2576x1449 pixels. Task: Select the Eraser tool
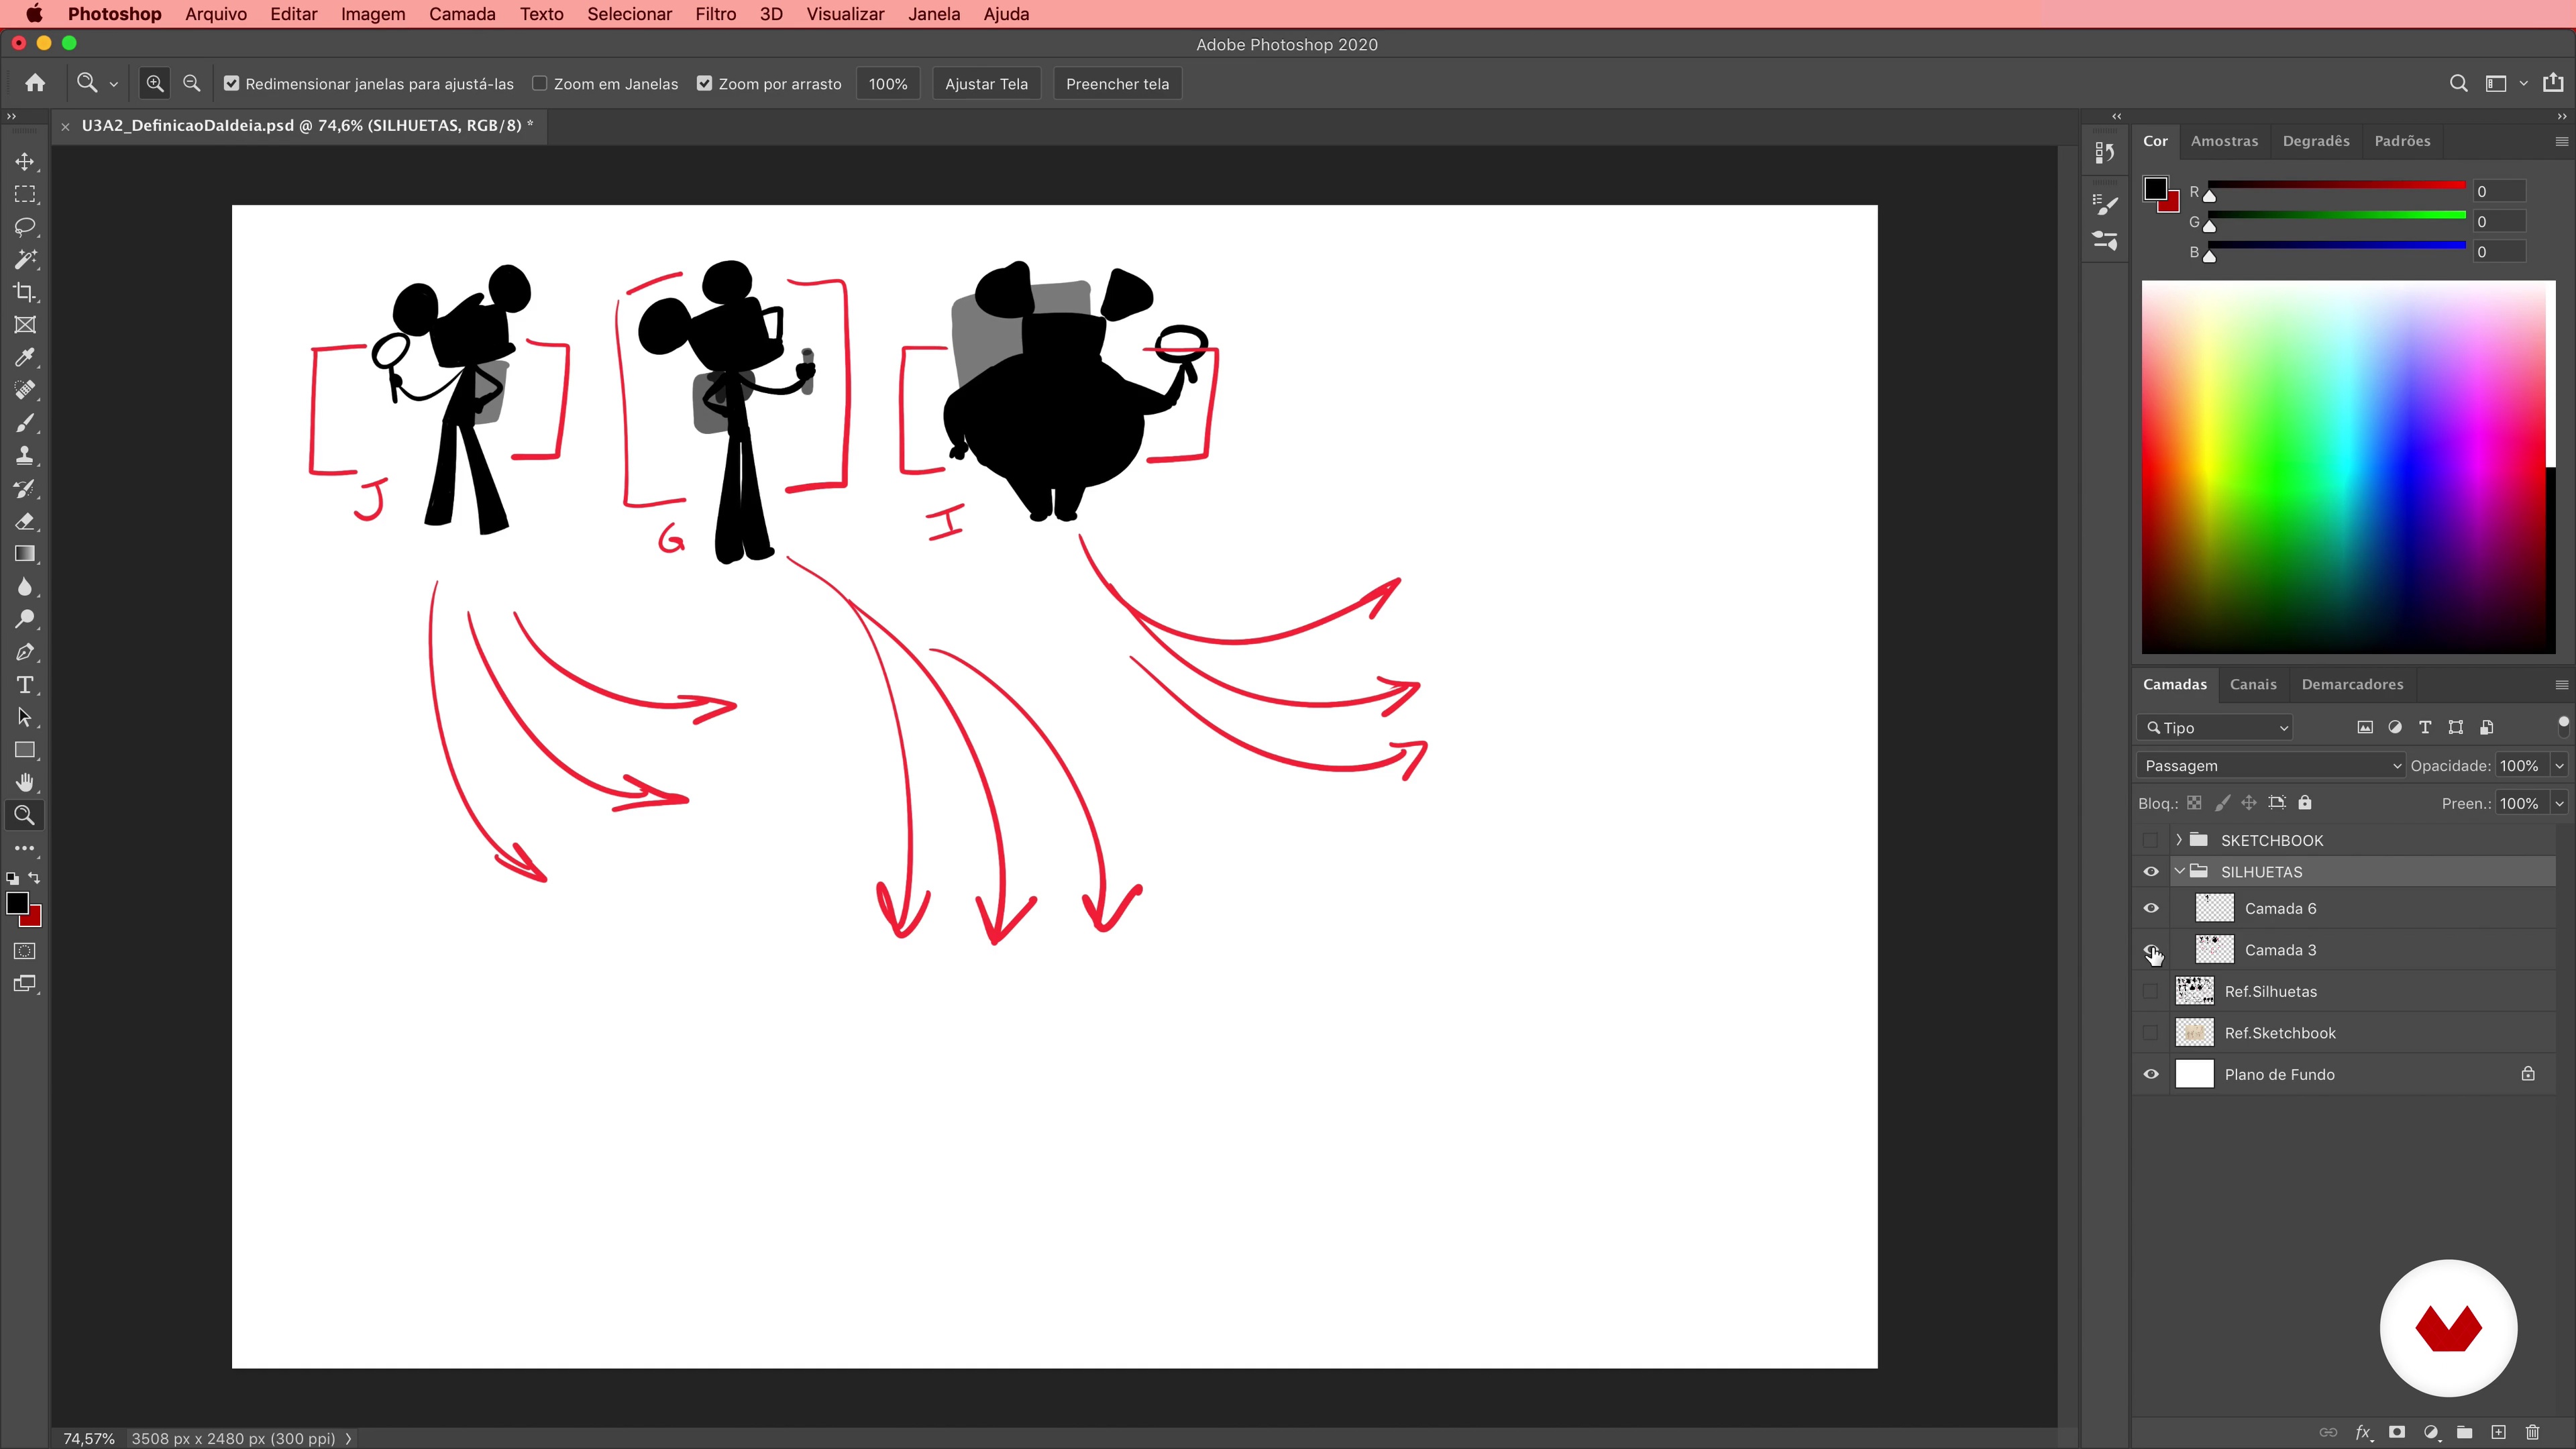(x=25, y=521)
